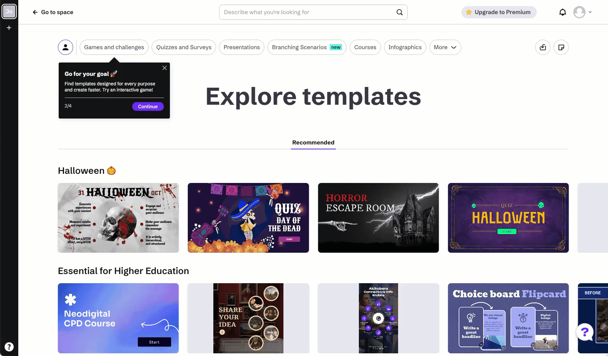
Task: Open the purple help chat bubble
Action: point(585,332)
